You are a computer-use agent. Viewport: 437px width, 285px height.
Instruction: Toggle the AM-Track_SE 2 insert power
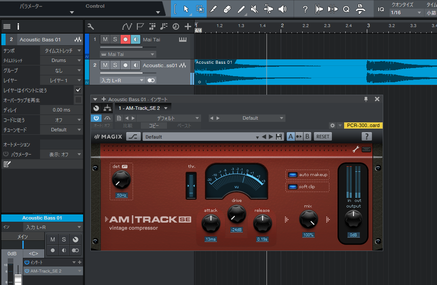pyautogui.click(x=27, y=271)
